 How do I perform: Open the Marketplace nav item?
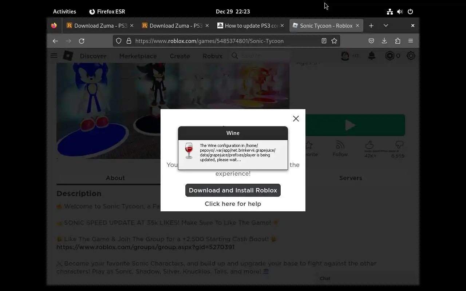[138, 56]
